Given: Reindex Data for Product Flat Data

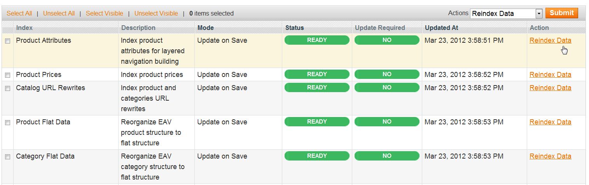Looking at the screenshot, I should pos(550,122).
